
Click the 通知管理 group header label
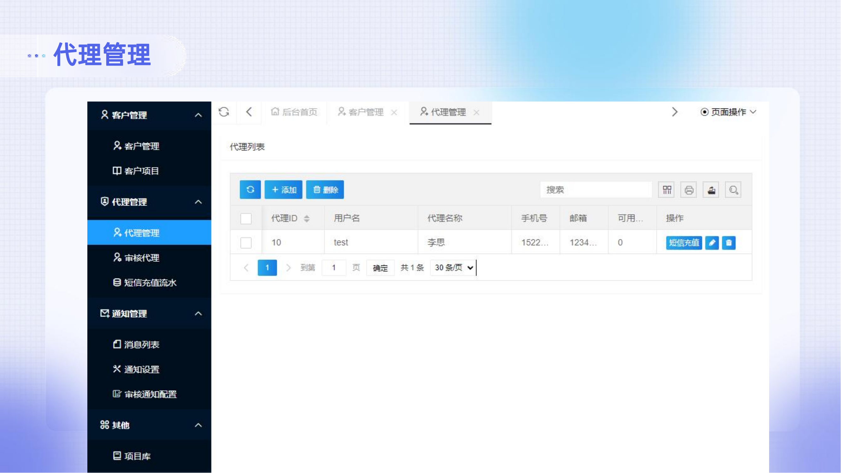[129, 314]
